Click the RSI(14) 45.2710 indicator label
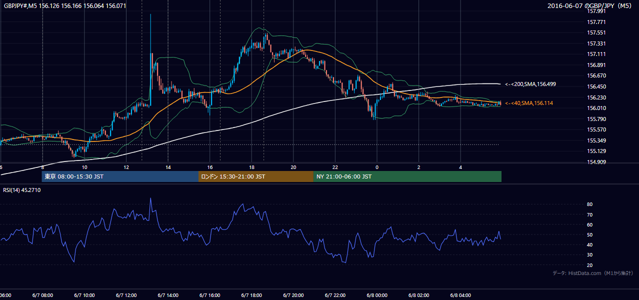Image resolution: width=639 pixels, height=300 pixels. (22, 190)
